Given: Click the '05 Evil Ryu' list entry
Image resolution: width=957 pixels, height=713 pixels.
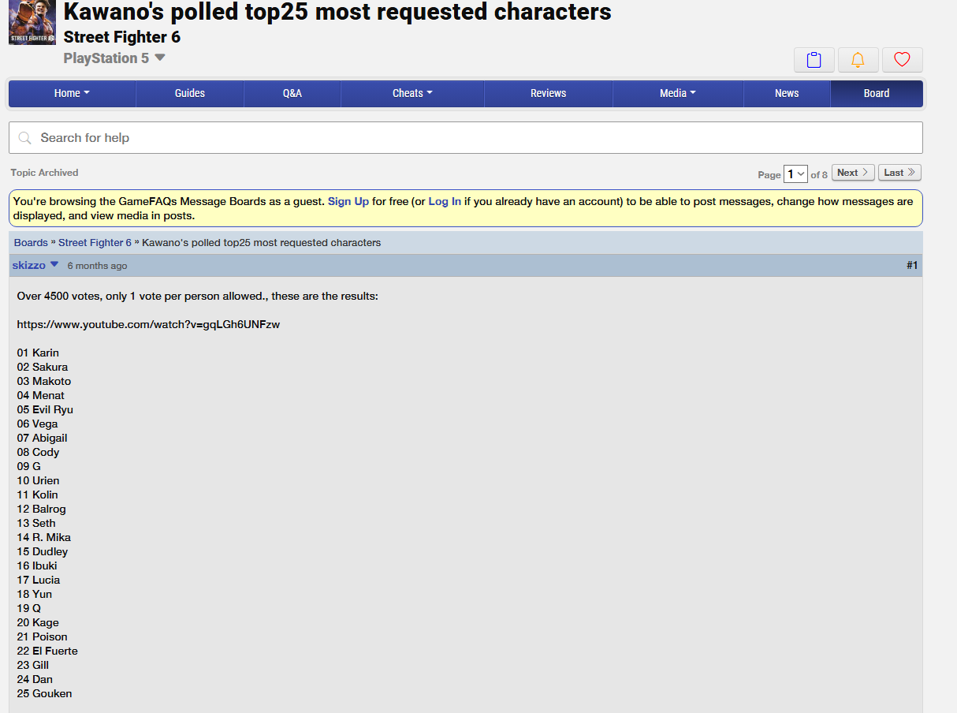Looking at the screenshot, I should (x=45, y=409).
